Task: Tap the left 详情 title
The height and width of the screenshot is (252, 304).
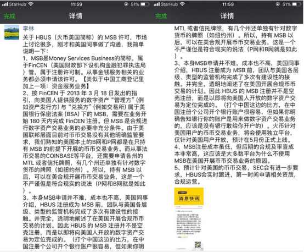Action: point(76,16)
